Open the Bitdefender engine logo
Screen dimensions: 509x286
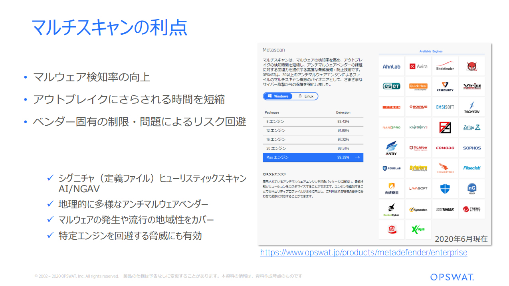445,66
